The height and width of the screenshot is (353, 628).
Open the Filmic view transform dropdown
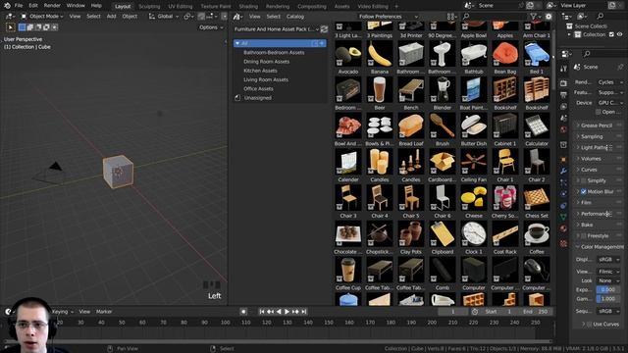[x=608, y=272]
